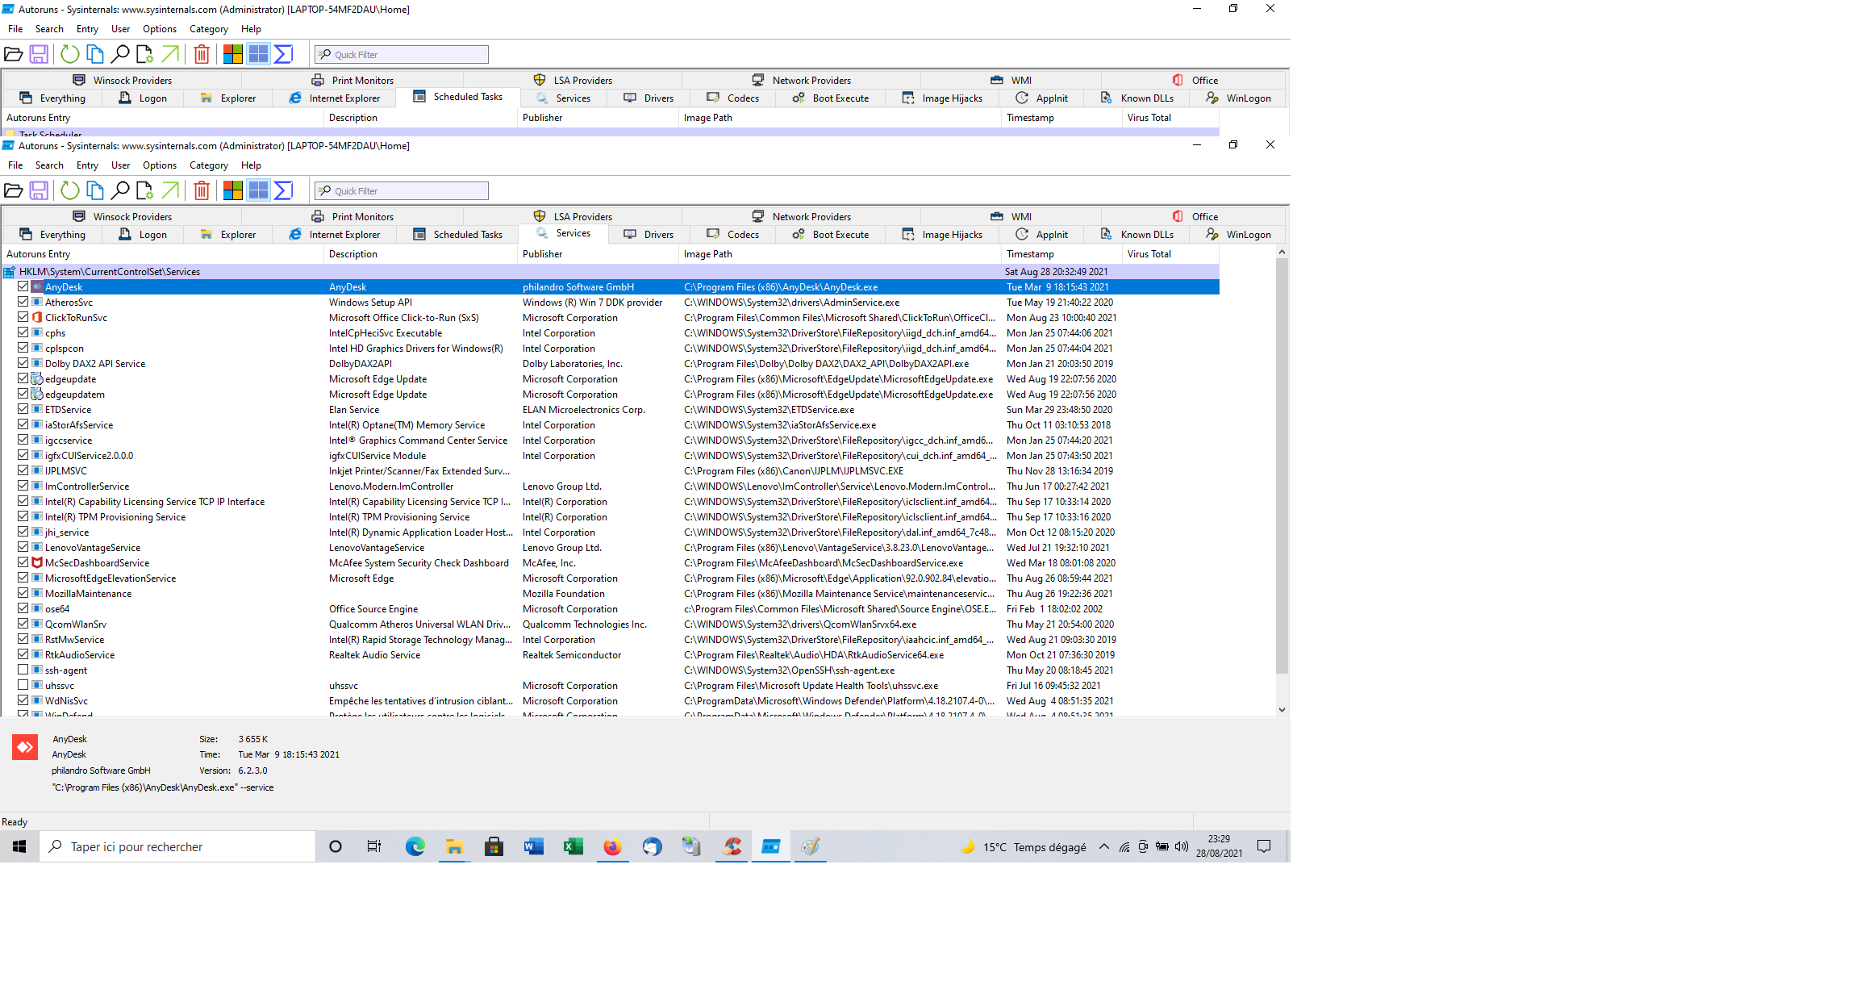Click the sigma icon in back Autoruns window
Viewport: 1860px width, 994px height.
(283, 54)
